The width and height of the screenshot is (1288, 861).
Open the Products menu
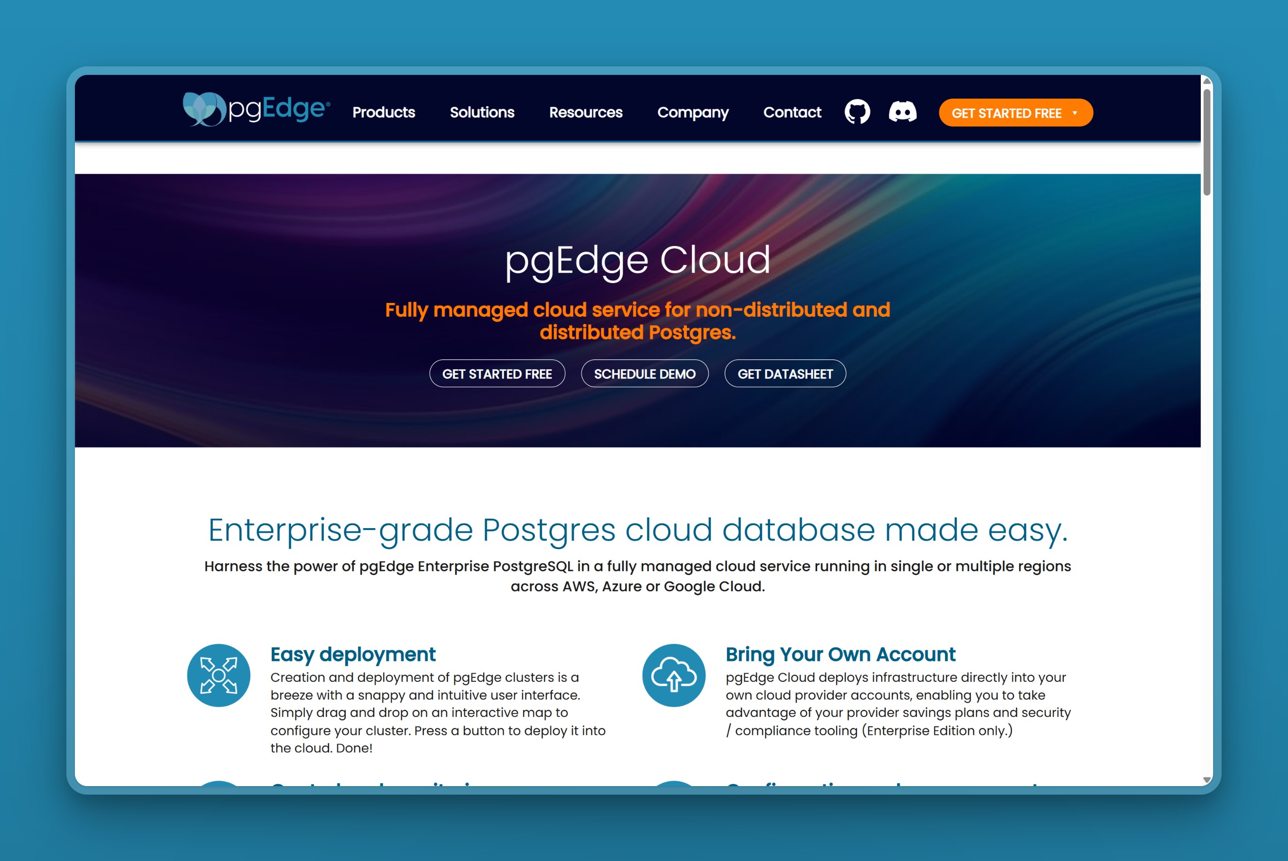383,112
